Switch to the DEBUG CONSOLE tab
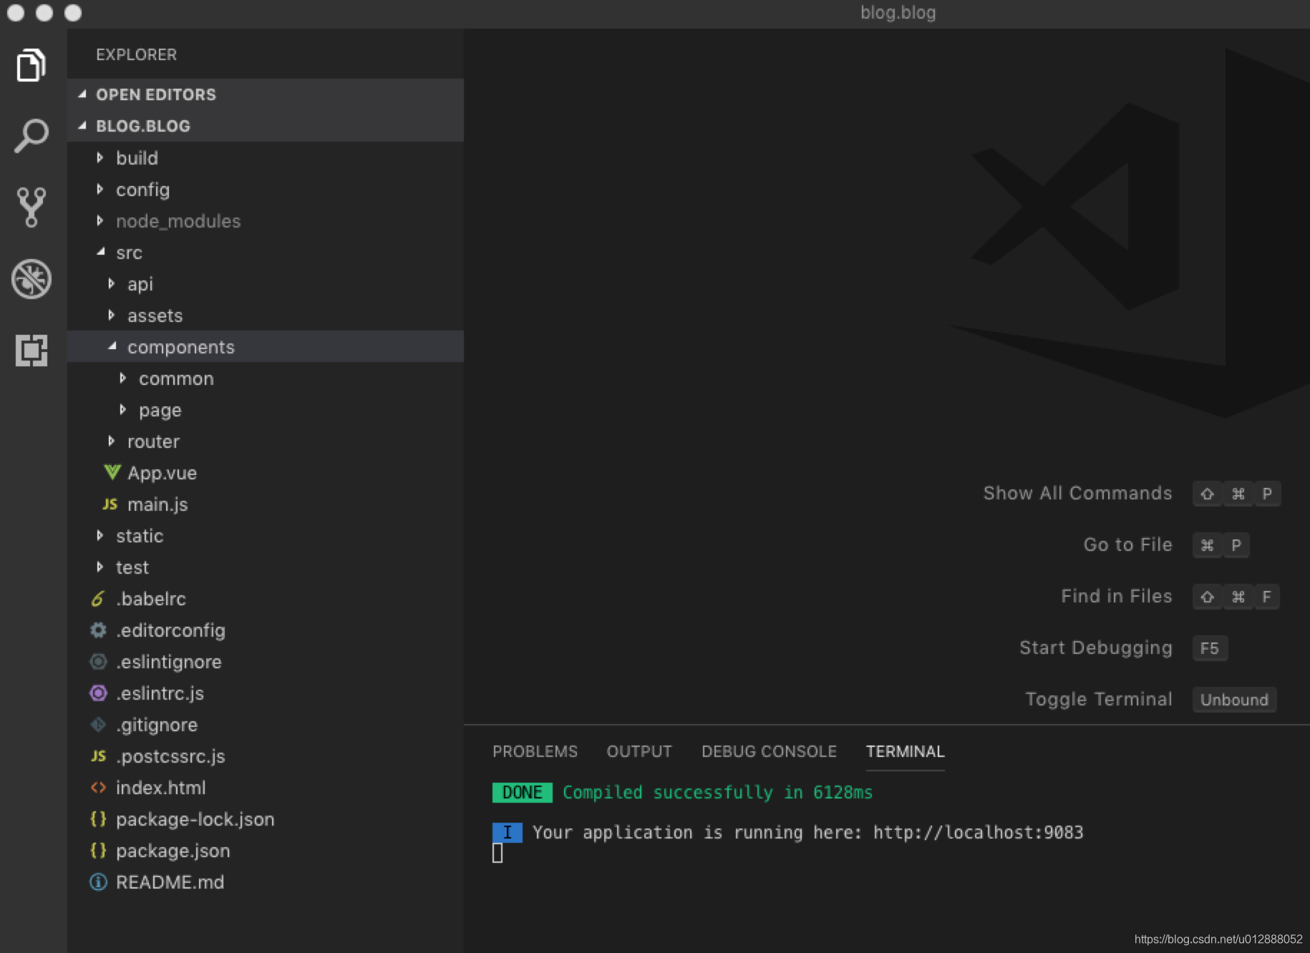The image size is (1310, 953). coord(769,751)
